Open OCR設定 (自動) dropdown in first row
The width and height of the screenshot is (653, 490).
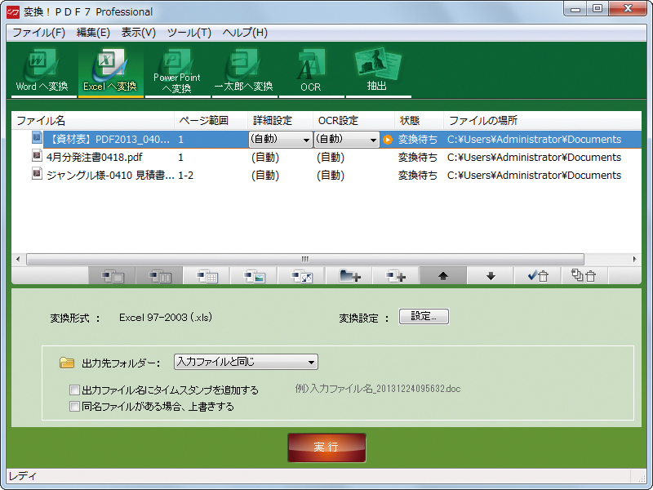click(346, 140)
